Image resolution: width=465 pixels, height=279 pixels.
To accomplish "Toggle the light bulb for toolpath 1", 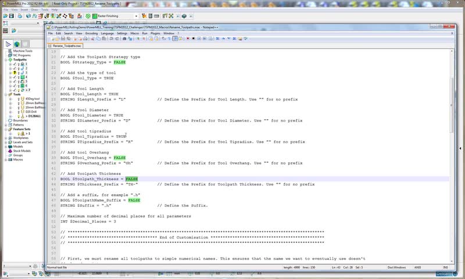I will pos(19,64).
